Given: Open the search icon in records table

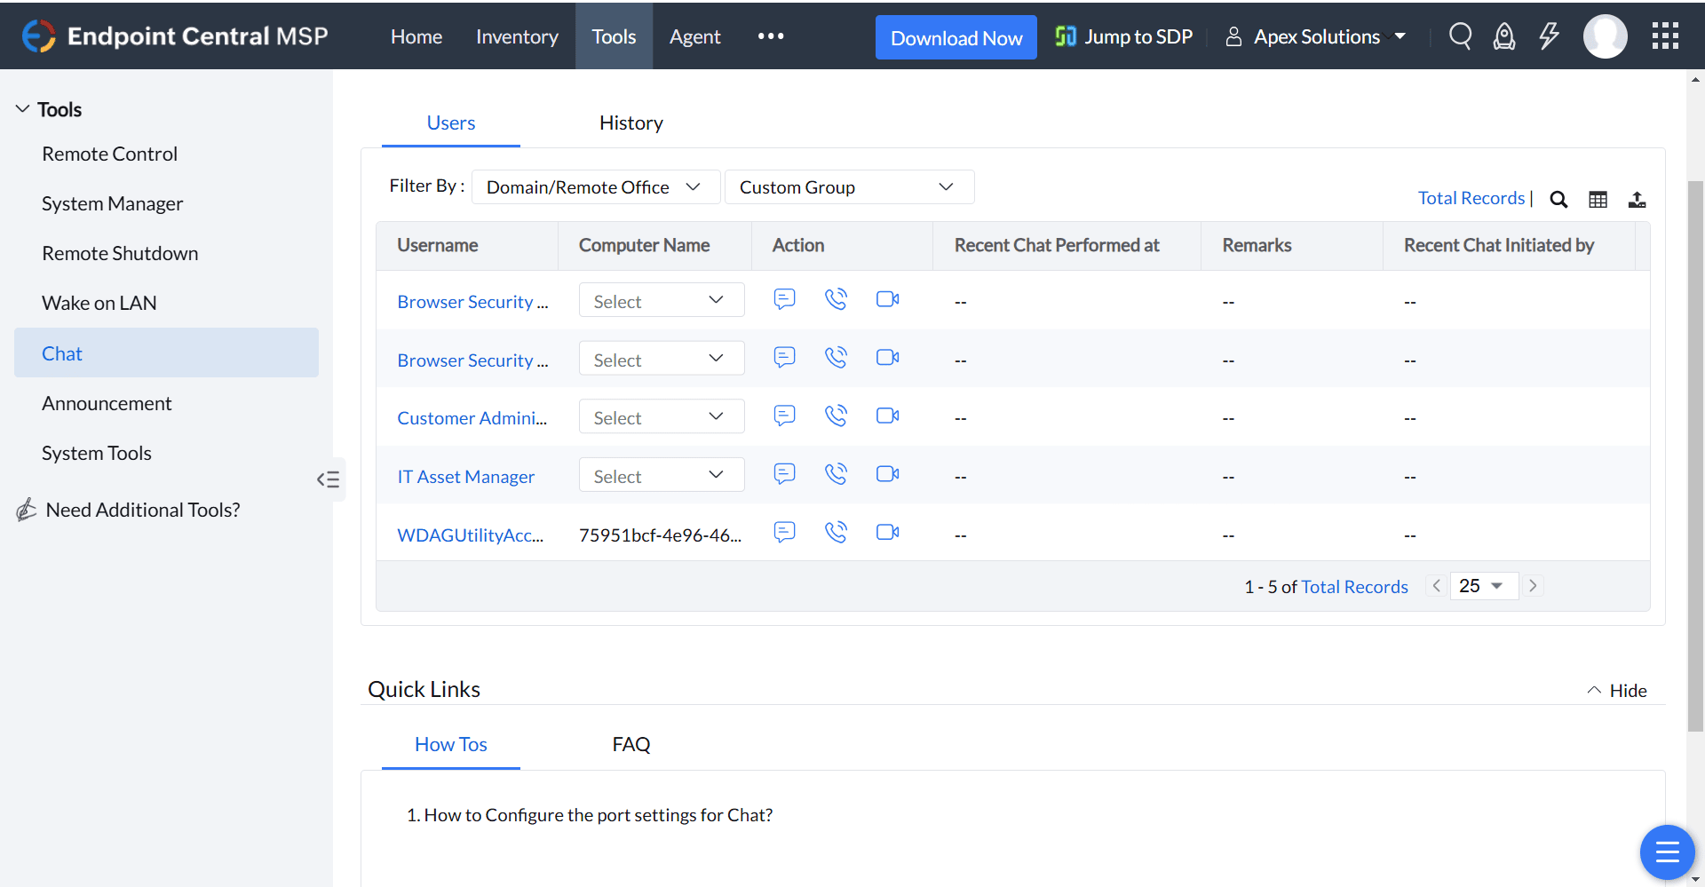Looking at the screenshot, I should click(x=1559, y=199).
